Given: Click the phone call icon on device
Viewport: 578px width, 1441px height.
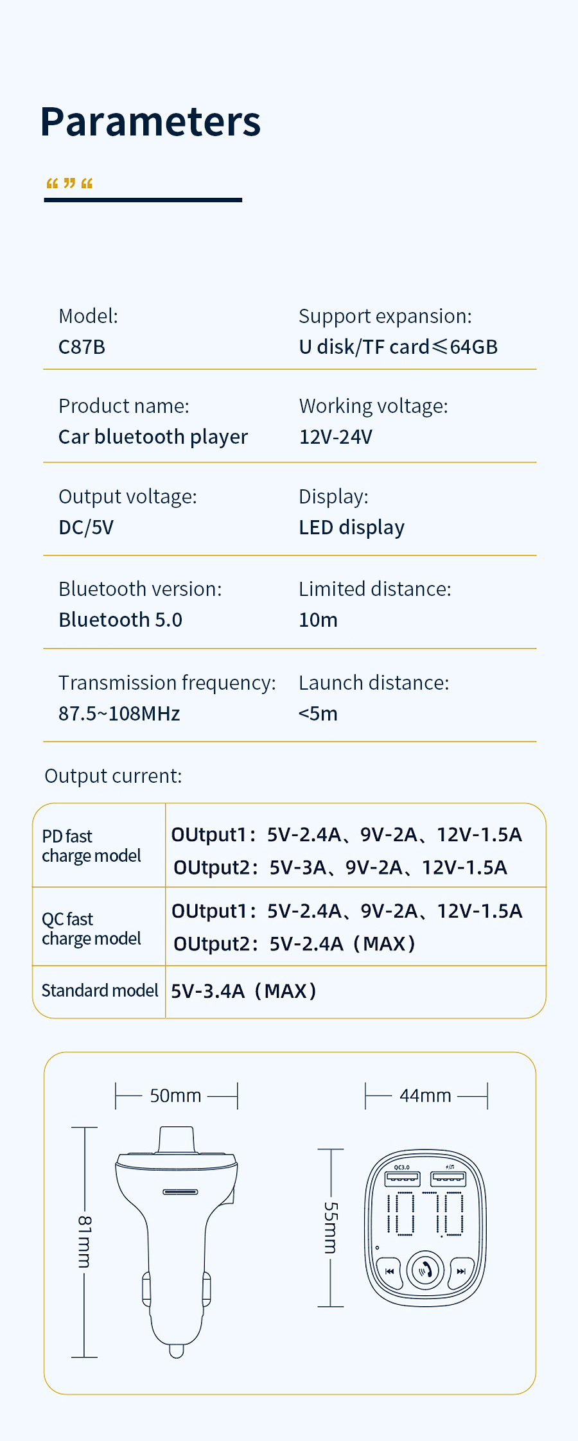Looking at the screenshot, I should click(x=425, y=1270).
